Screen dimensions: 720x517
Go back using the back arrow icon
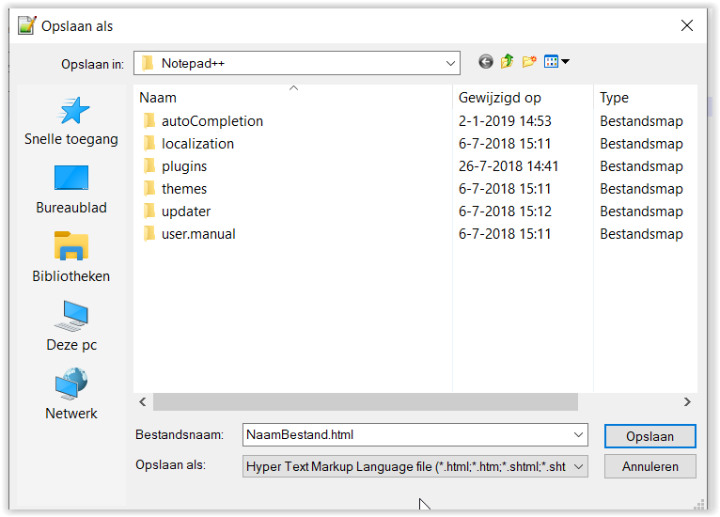[485, 61]
